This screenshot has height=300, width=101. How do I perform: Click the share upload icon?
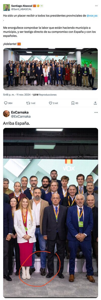(x=95, y=103)
